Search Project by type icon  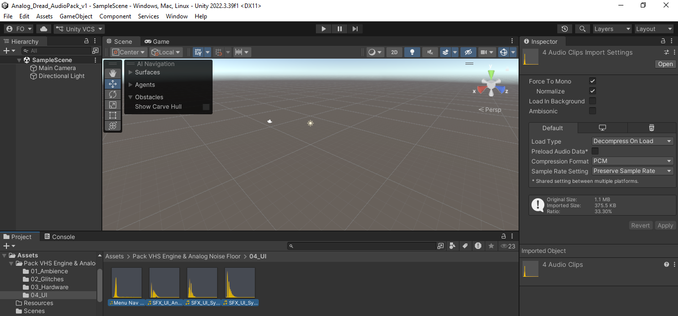[452, 246]
